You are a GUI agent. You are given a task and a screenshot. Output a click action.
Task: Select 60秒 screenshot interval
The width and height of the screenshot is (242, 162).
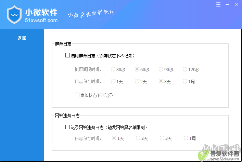tap(137, 69)
